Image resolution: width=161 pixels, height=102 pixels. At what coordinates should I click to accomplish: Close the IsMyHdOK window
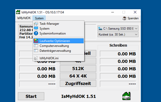point(135,12)
